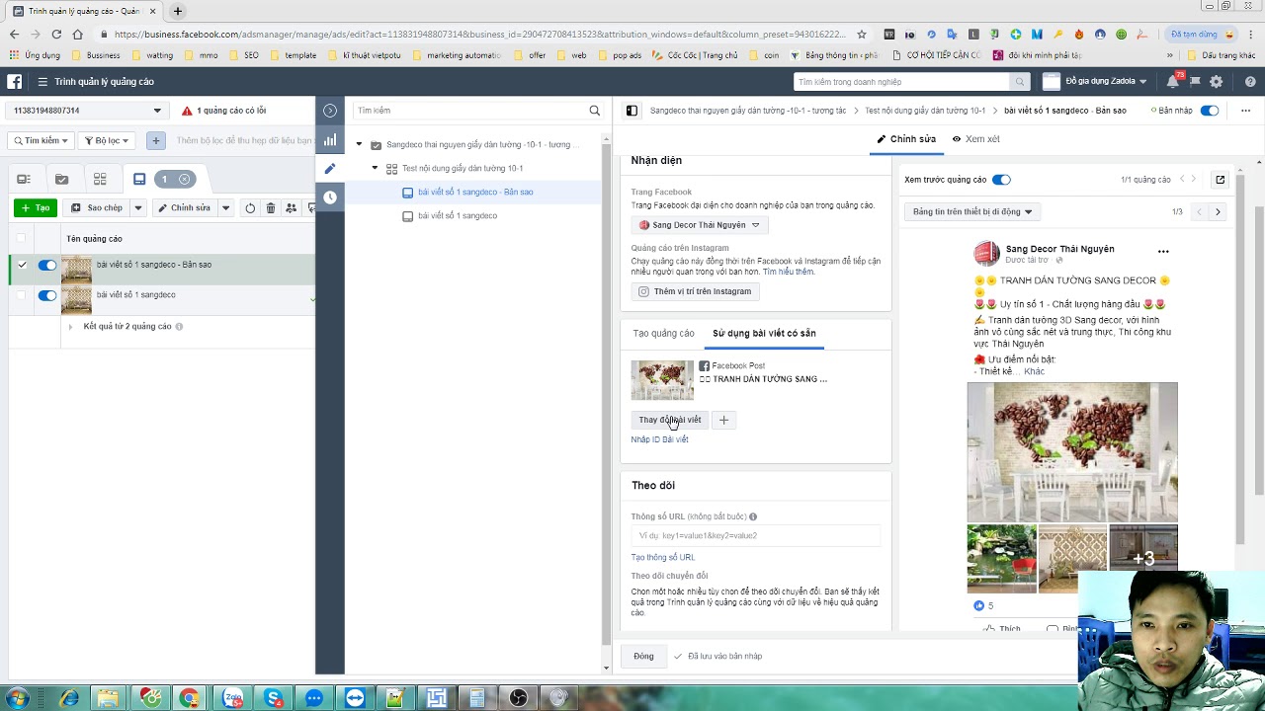Click the refresh/revert icon in the ads toolbar

coord(250,208)
